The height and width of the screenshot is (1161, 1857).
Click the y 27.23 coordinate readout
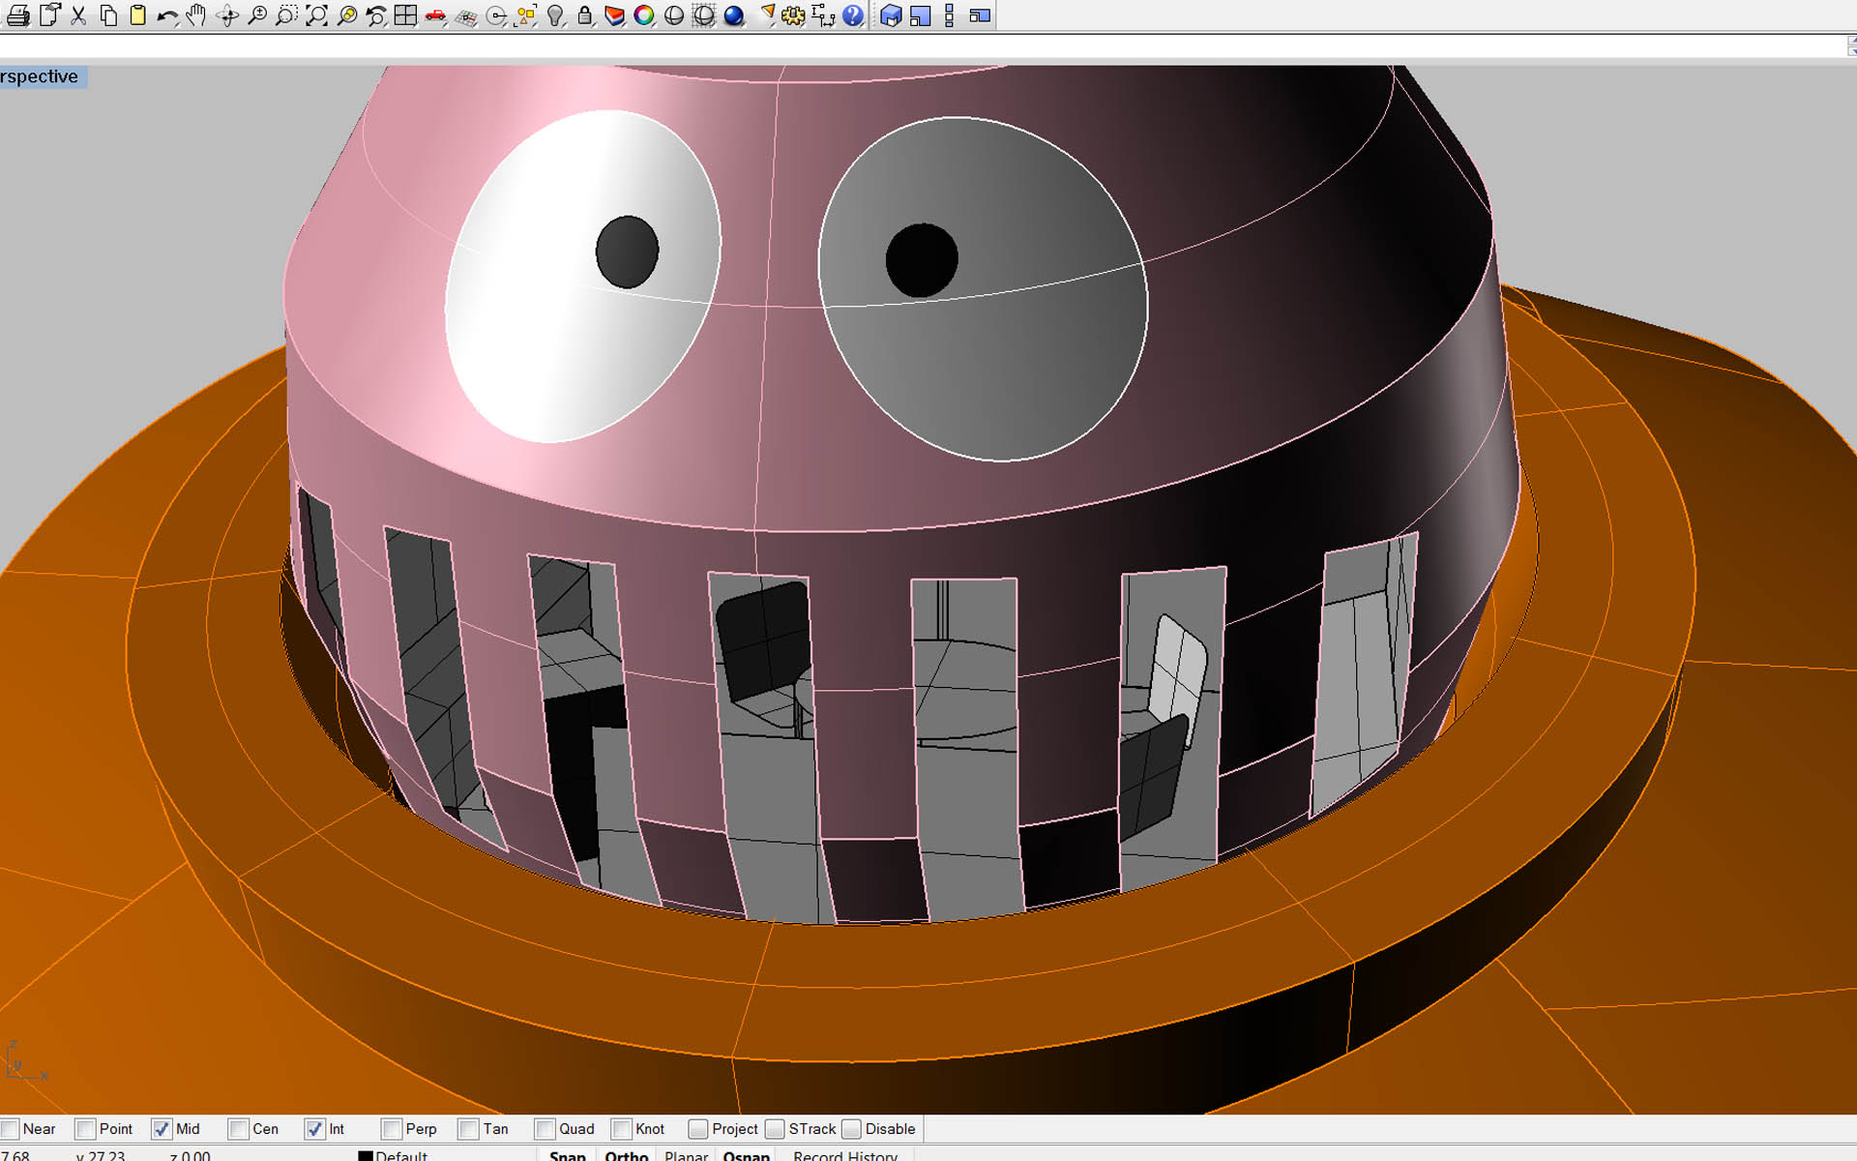coord(101,1155)
